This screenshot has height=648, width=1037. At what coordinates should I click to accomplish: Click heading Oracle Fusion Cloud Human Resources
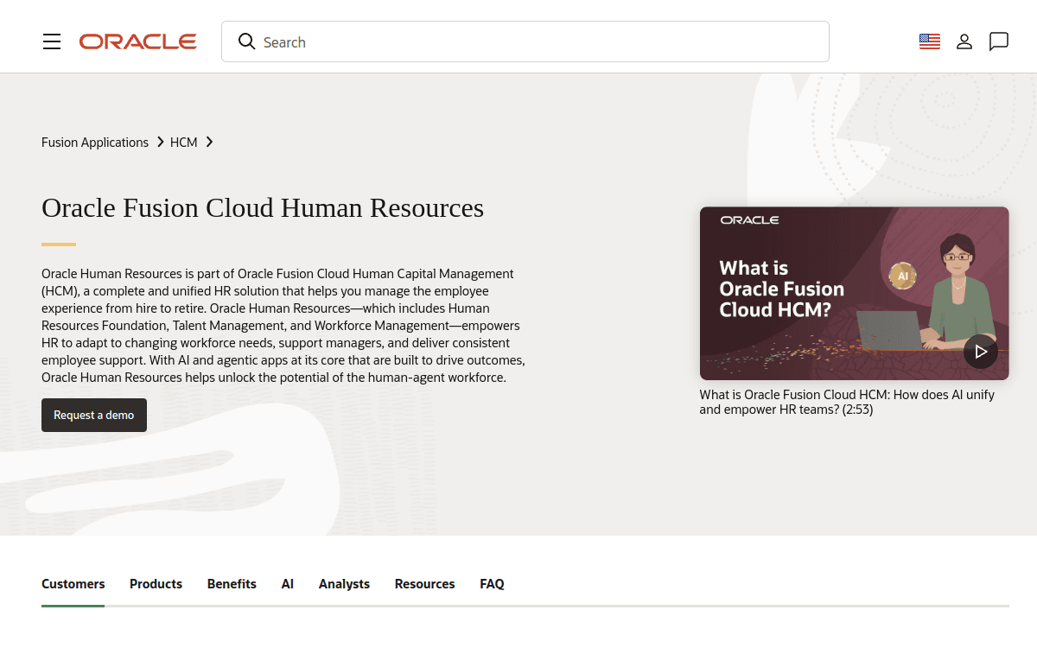263,208
